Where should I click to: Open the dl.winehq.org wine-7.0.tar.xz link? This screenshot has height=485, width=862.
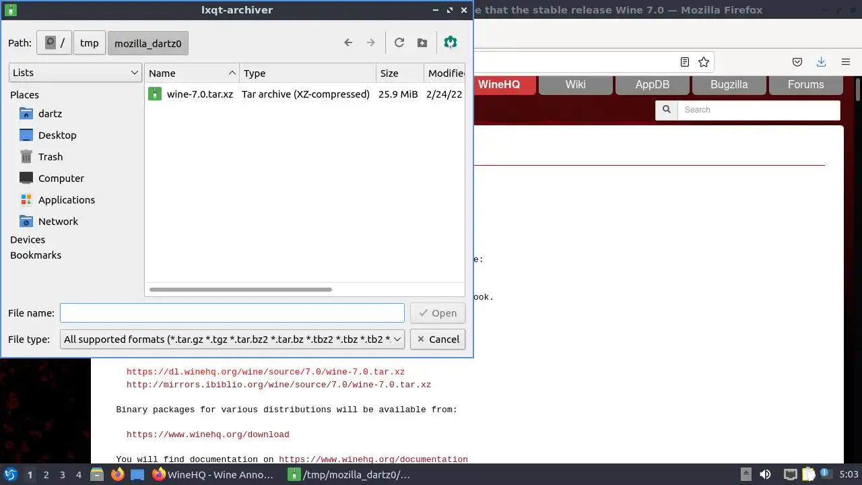tap(265, 372)
